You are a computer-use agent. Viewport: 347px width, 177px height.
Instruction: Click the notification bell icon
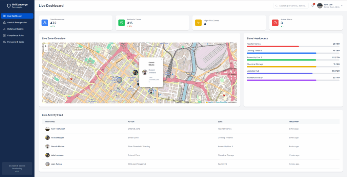[x=312, y=6]
